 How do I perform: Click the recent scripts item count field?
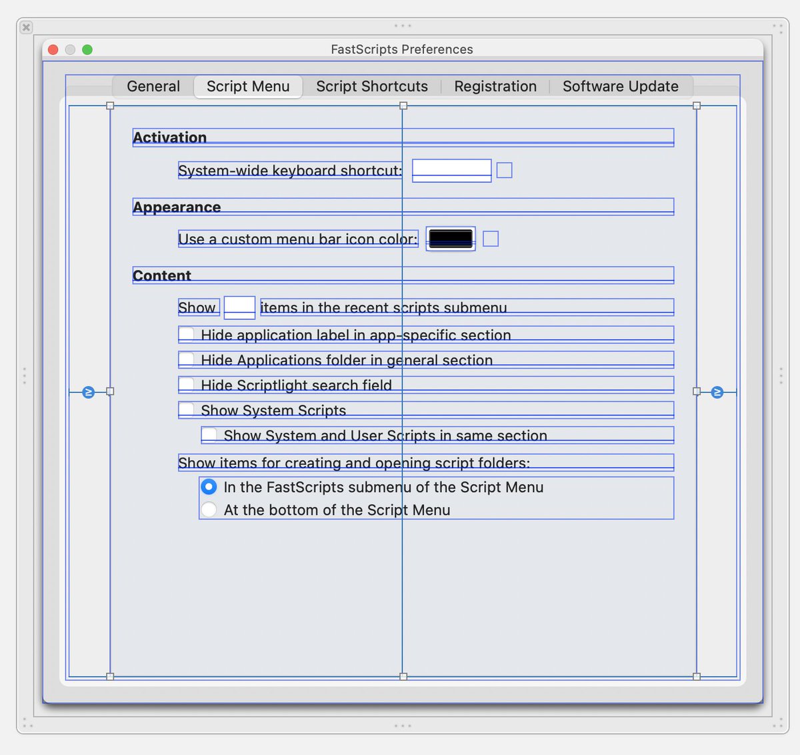(239, 307)
